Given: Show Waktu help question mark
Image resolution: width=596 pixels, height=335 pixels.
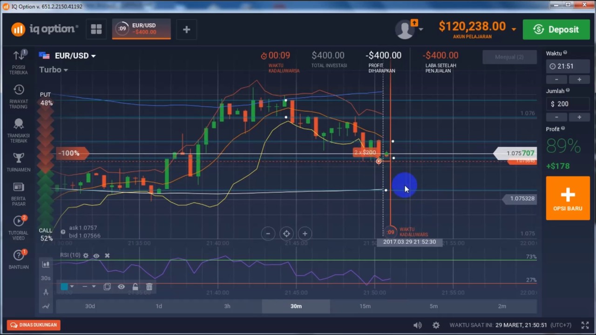Looking at the screenshot, I should pyautogui.click(x=565, y=53).
